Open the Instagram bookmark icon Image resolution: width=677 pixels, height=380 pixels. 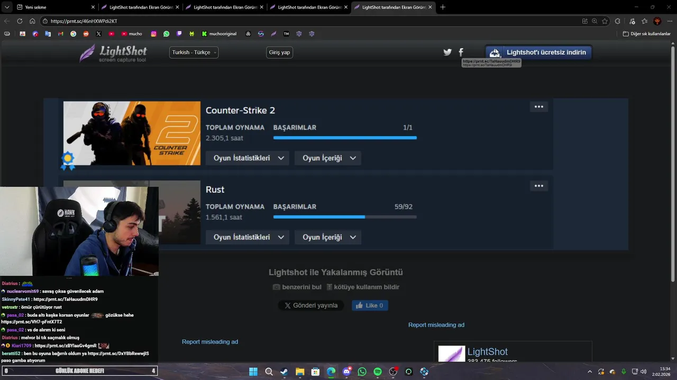(154, 34)
